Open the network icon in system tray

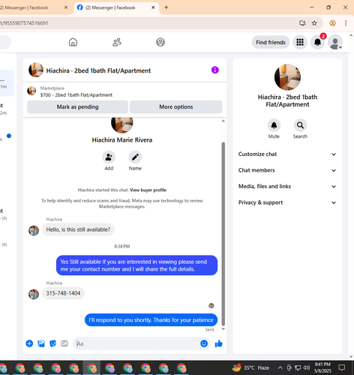298,367
